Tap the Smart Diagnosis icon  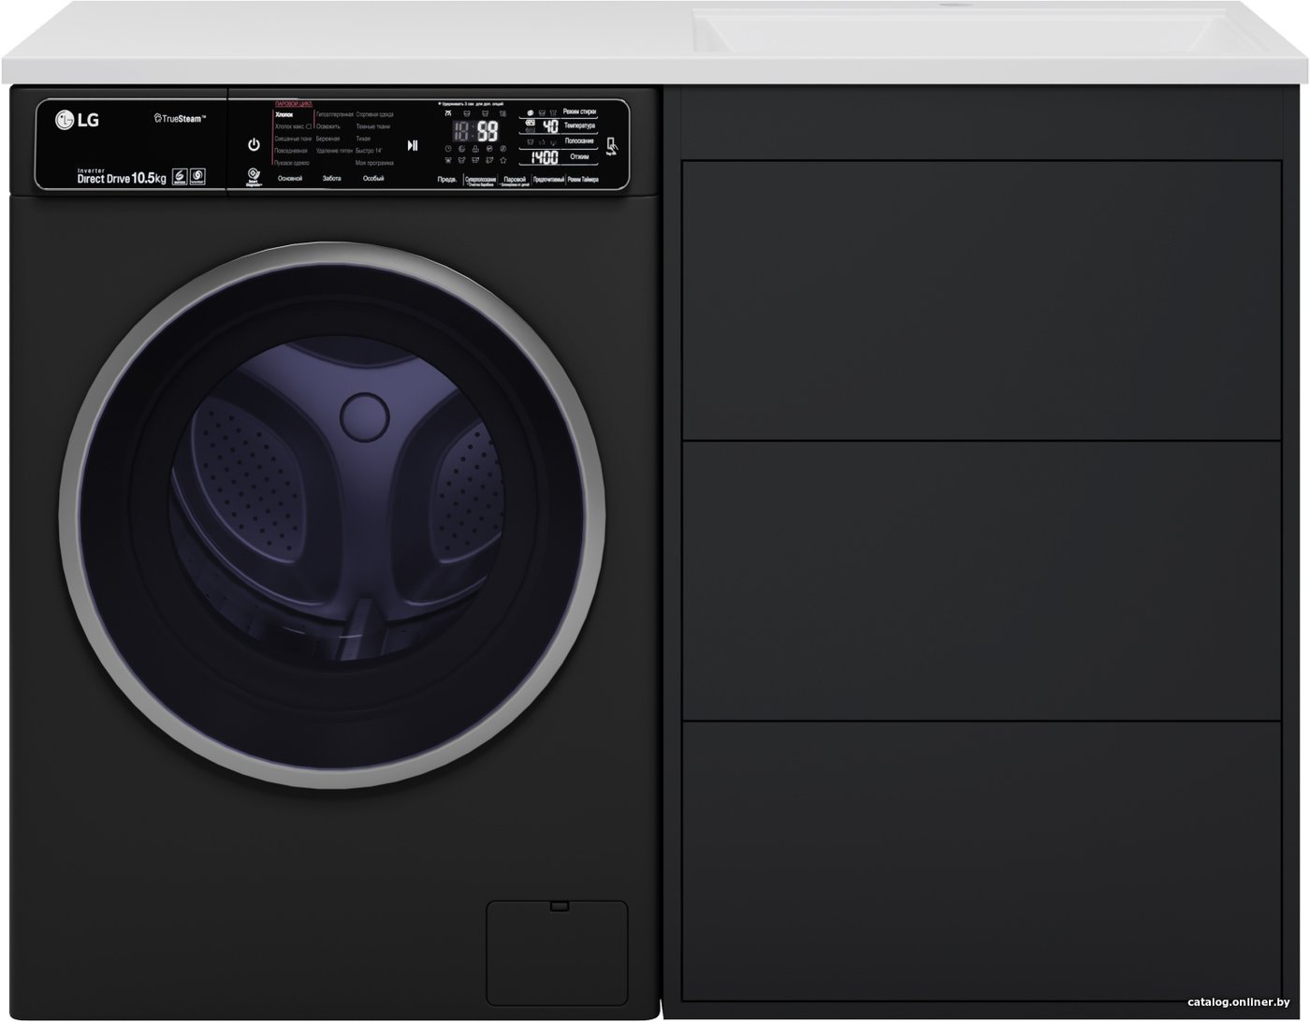(x=254, y=176)
